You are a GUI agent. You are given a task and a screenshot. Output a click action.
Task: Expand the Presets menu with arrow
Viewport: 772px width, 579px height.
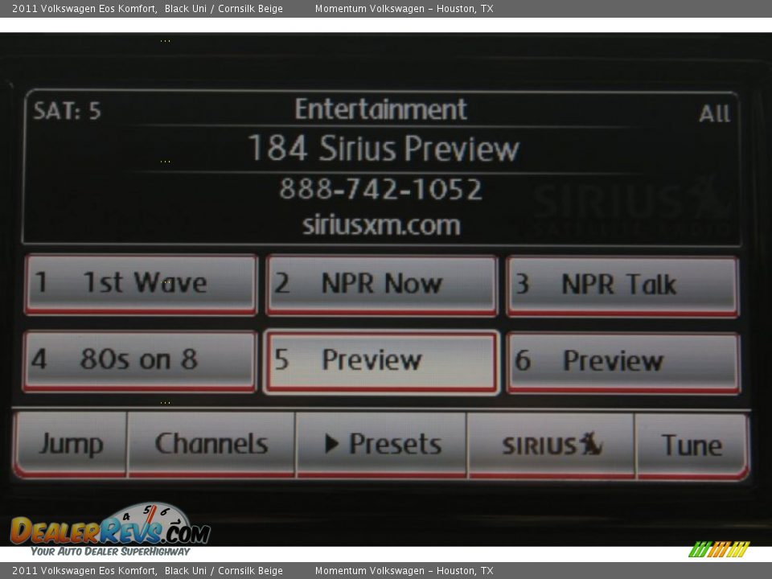click(382, 445)
